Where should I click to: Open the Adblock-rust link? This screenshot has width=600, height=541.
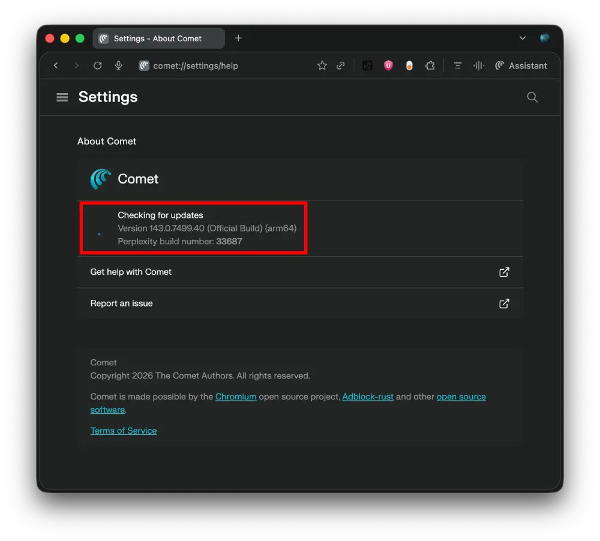tap(368, 397)
